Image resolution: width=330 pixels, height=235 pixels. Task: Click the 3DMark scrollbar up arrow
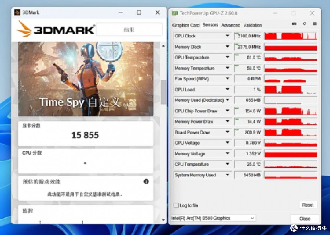tap(163, 46)
